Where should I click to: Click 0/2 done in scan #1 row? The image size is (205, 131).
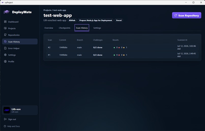tap(98, 55)
